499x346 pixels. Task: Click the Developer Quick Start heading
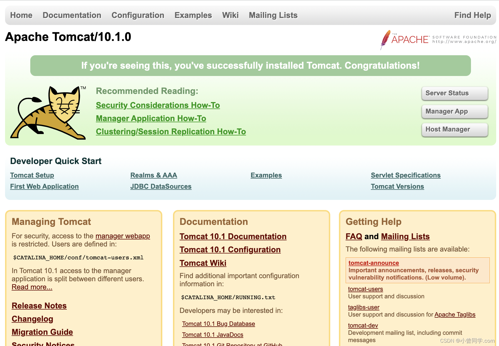(56, 161)
